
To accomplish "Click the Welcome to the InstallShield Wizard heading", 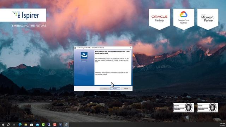I will [112, 52].
